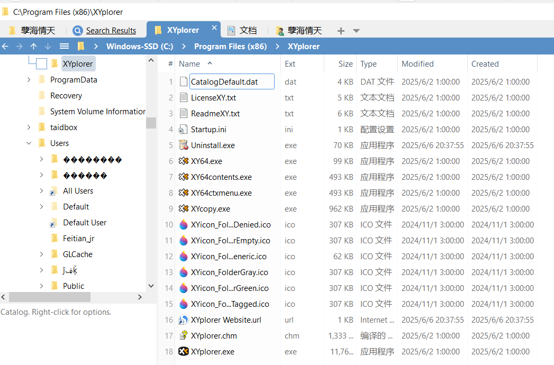The image size is (554, 365).
Task: Switch to the Search Results tab
Action: click(105, 31)
